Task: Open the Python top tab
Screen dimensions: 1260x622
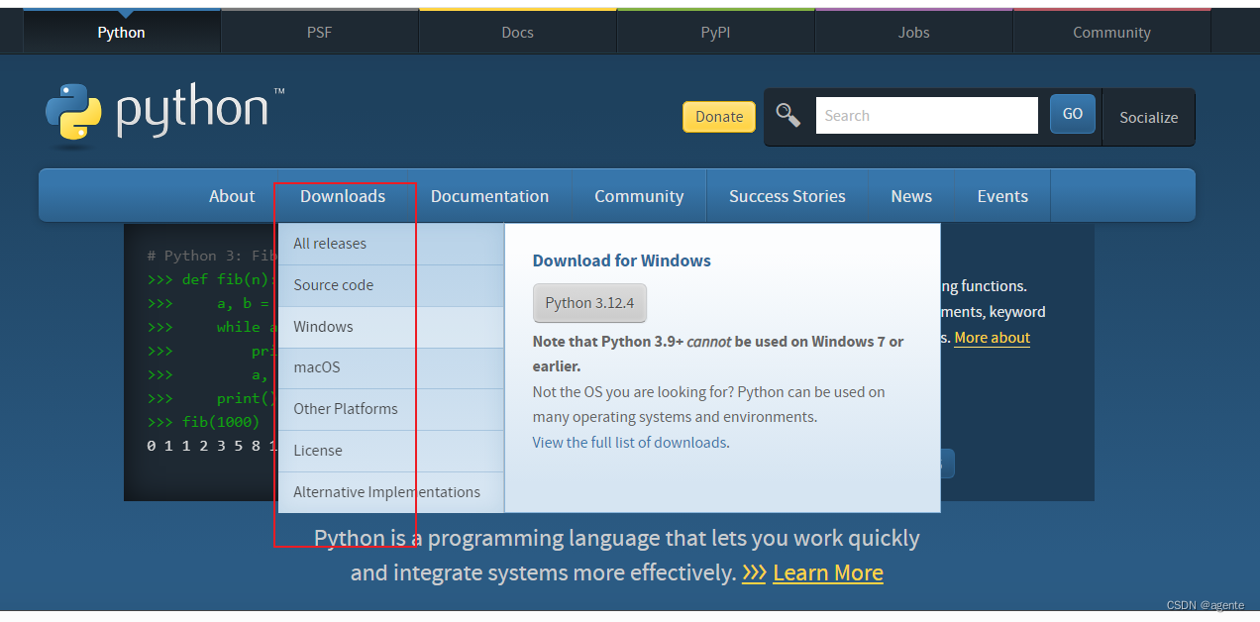Action: [x=121, y=32]
